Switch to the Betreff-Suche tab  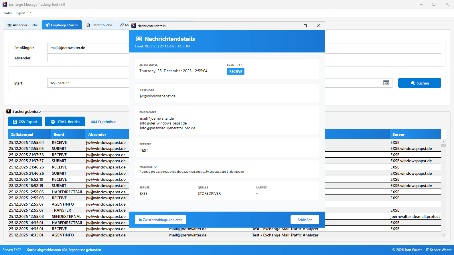pyautogui.click(x=99, y=25)
